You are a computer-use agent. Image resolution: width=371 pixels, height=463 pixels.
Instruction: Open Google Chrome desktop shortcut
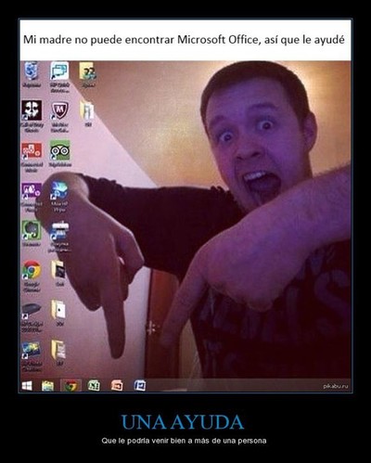pos(32,270)
